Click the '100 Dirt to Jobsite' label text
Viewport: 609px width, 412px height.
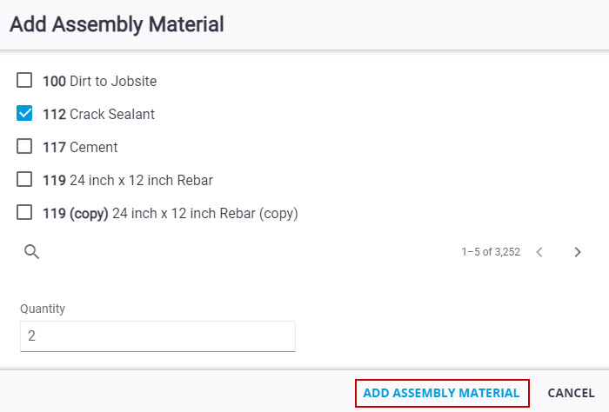point(100,81)
